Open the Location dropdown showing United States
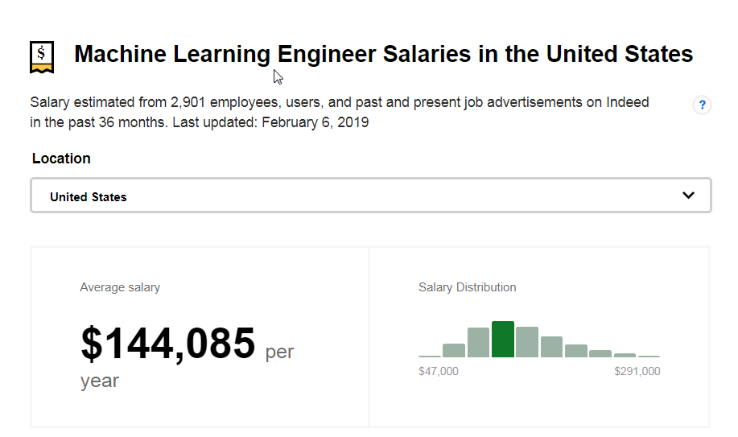This screenshot has width=738, height=437. tap(370, 196)
